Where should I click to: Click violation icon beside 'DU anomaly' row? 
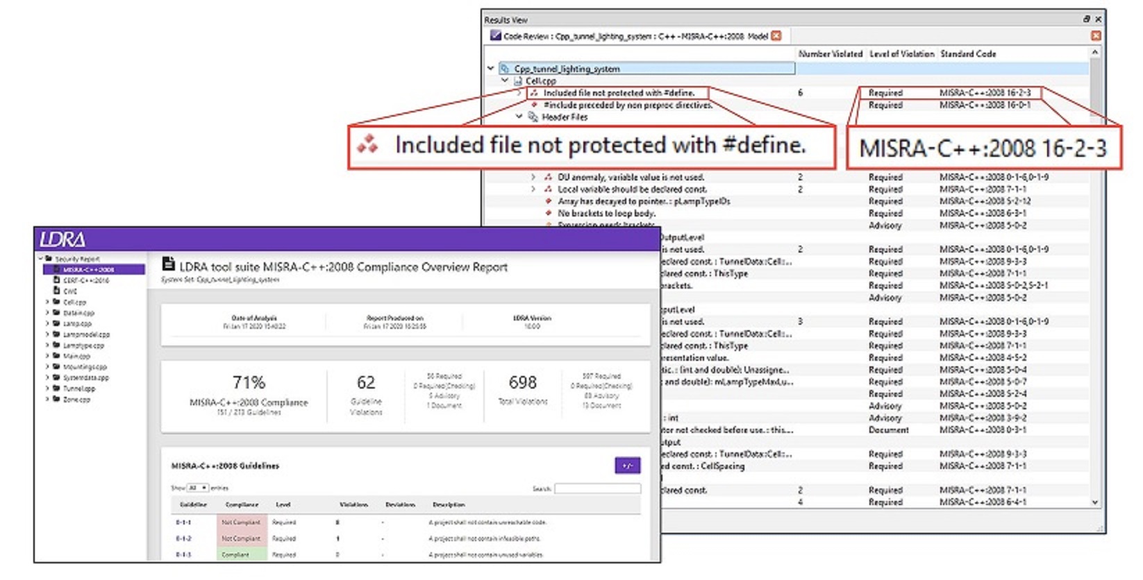click(548, 178)
